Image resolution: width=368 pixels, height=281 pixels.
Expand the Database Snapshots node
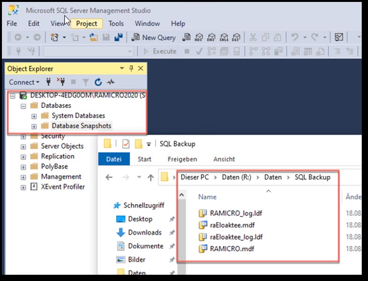34,127
